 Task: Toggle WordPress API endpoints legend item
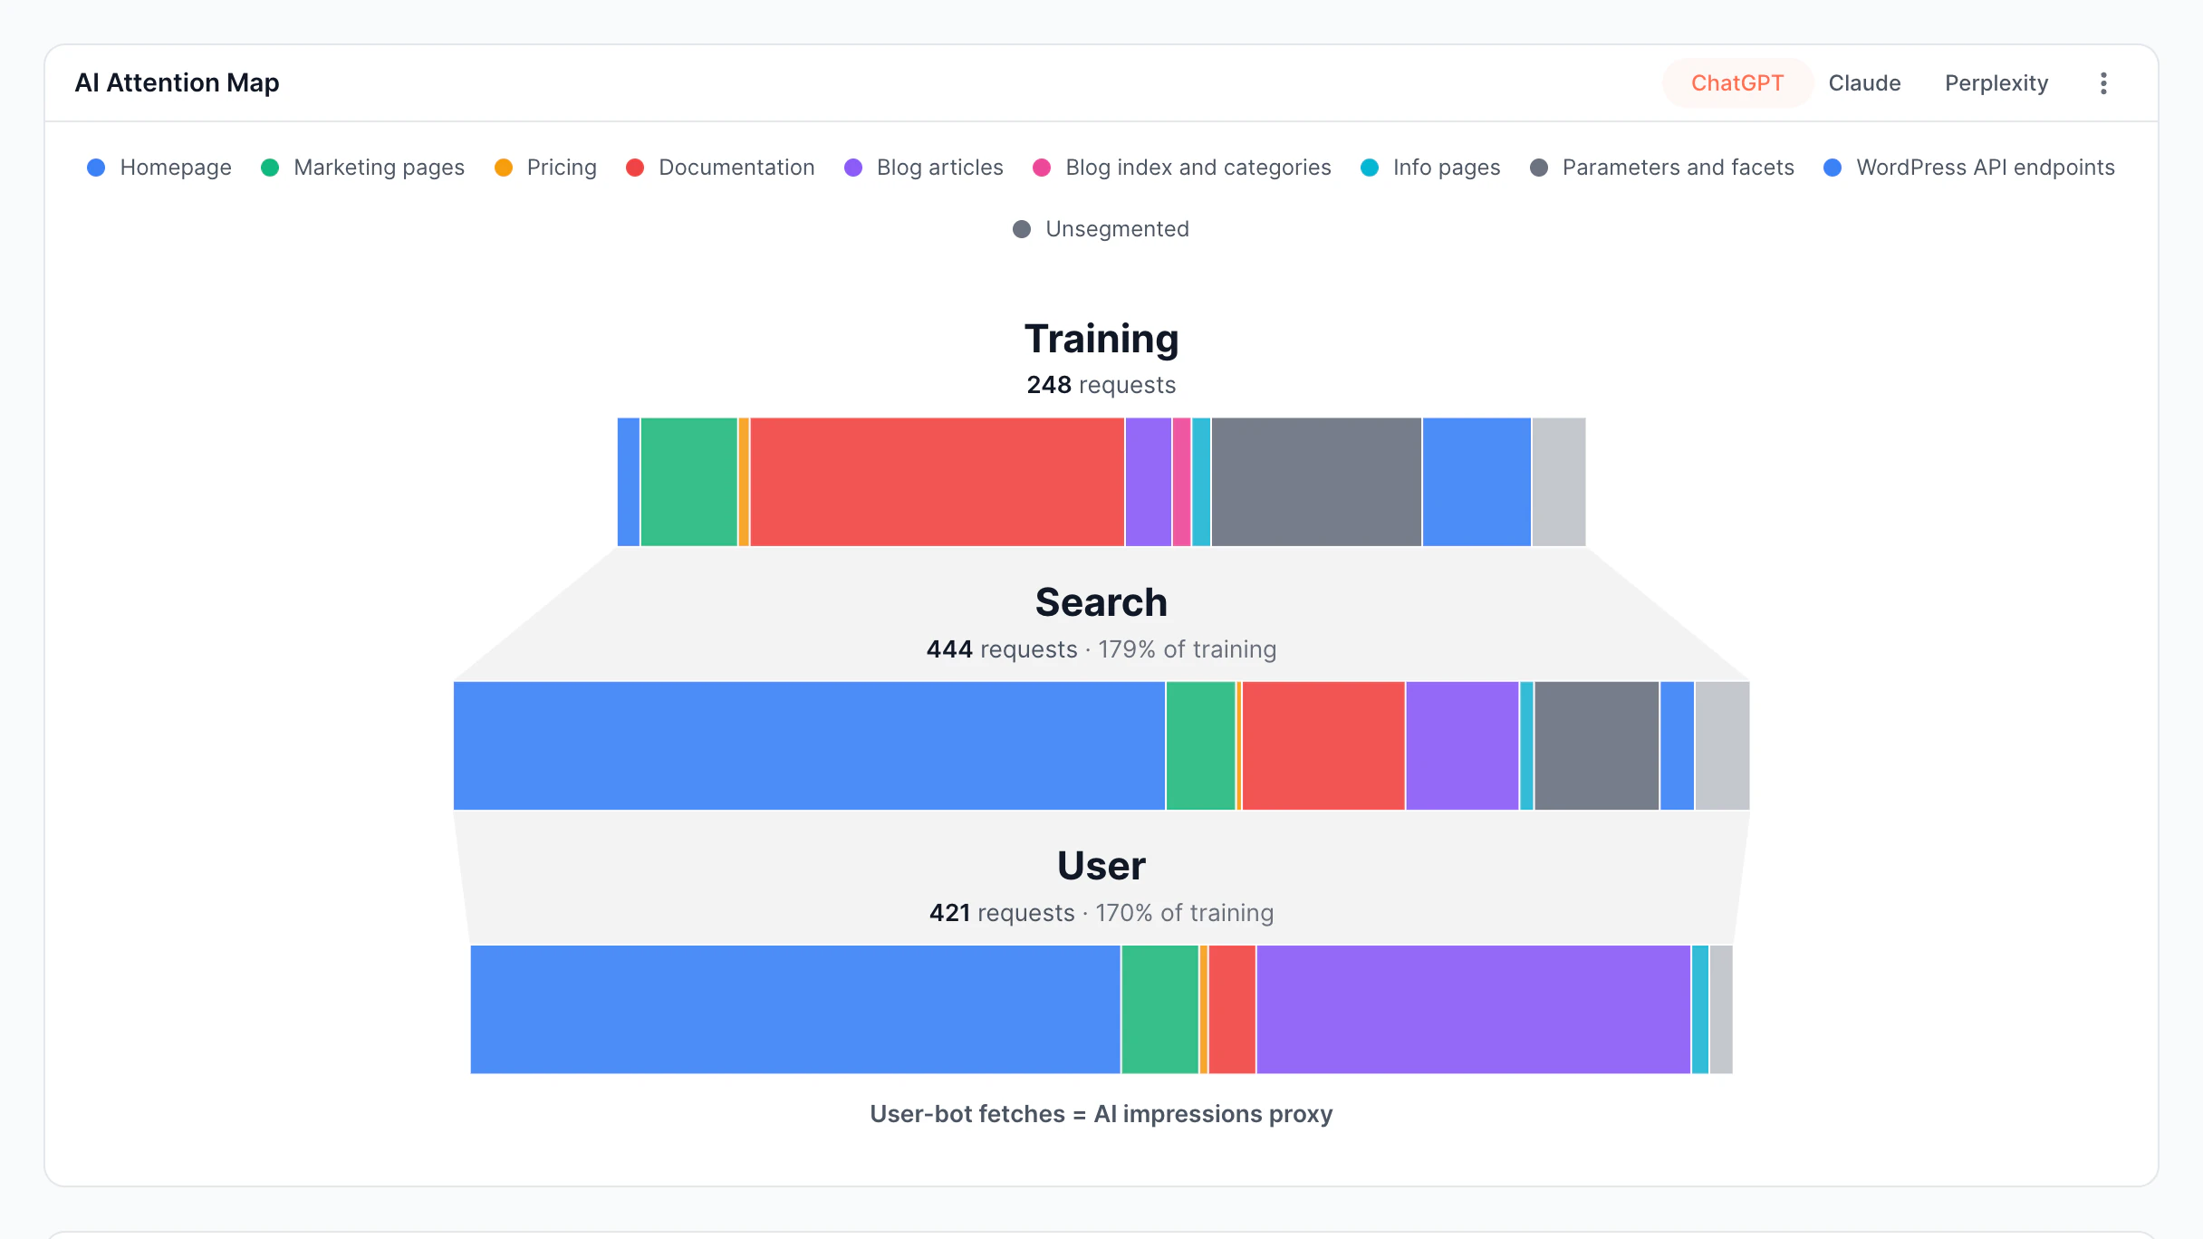(x=1968, y=168)
